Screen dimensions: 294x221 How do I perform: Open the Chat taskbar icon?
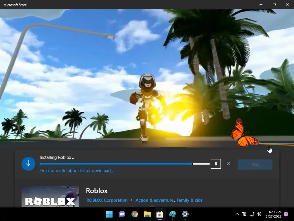click(122, 214)
